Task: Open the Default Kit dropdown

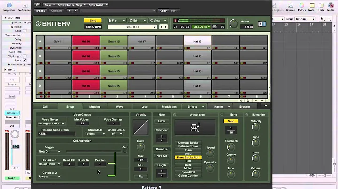Action: 132,27
